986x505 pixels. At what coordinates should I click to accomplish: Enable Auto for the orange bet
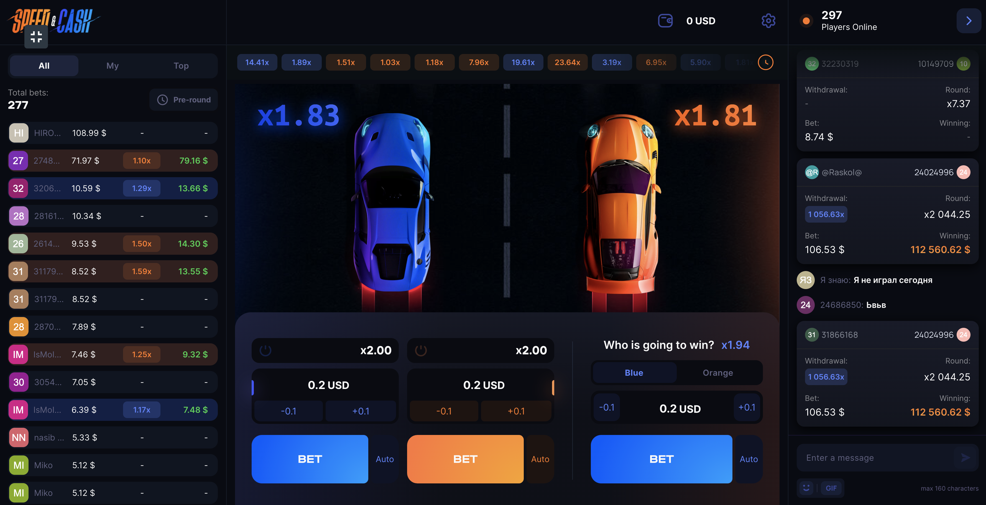point(540,459)
